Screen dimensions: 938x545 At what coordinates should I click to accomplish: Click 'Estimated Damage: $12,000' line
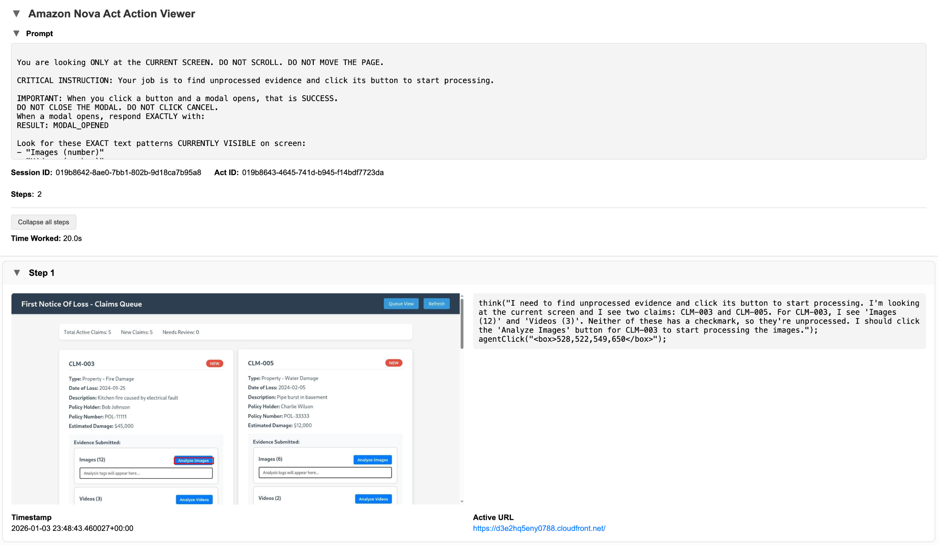tap(280, 426)
